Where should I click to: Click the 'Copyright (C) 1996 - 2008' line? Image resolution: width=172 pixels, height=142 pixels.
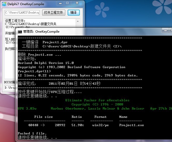point(97,104)
